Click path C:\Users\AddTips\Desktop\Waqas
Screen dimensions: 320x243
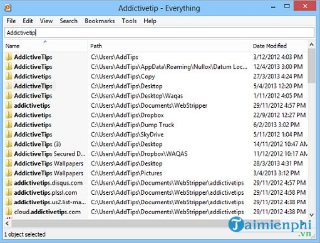coord(137,96)
